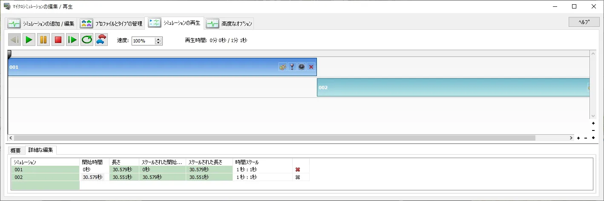Select the 001 simulation bar on timeline
The image size is (604, 201).
(x=162, y=67)
